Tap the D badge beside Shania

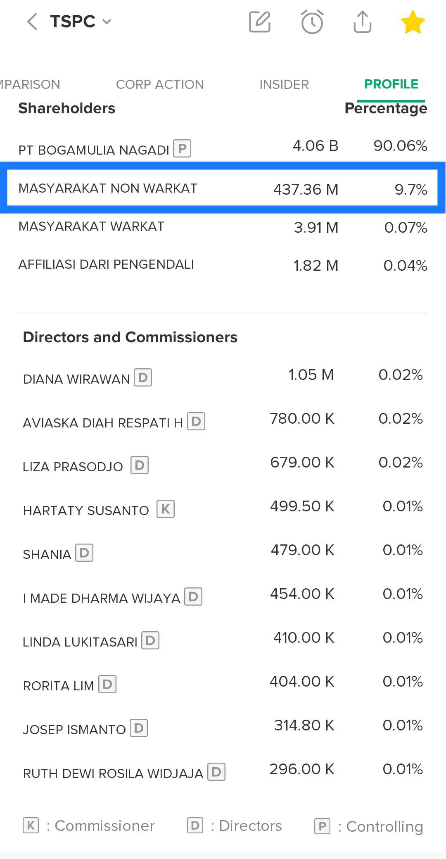(84, 553)
